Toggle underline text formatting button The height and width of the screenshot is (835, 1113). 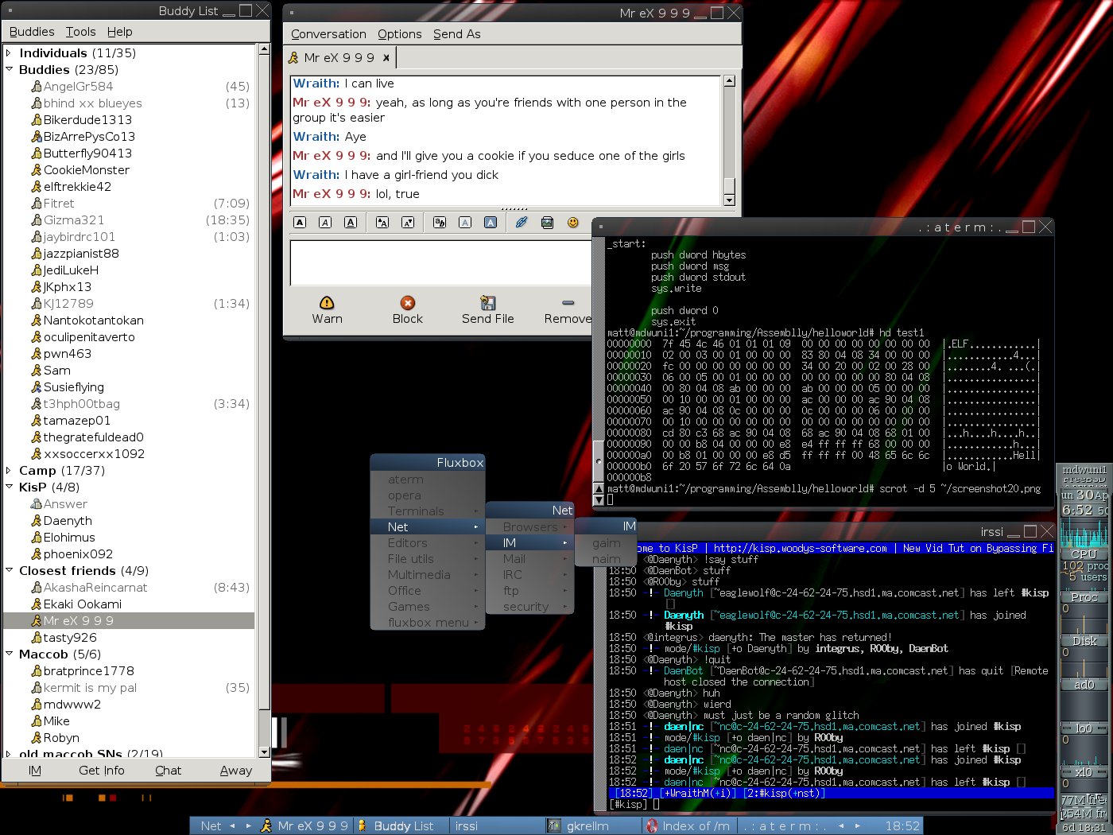click(x=351, y=223)
